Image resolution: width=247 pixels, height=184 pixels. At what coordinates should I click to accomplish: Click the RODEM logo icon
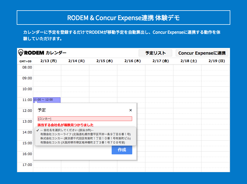click(21, 53)
